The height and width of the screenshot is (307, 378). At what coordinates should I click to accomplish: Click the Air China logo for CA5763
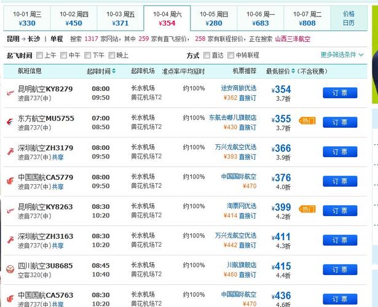10,299
